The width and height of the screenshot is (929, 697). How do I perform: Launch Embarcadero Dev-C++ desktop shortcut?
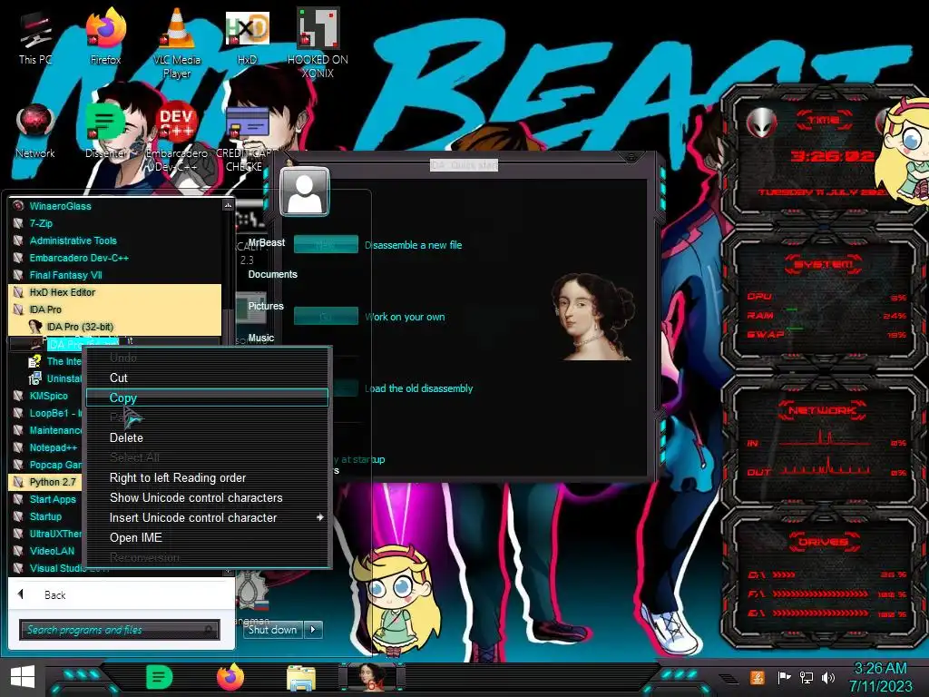pos(176,138)
